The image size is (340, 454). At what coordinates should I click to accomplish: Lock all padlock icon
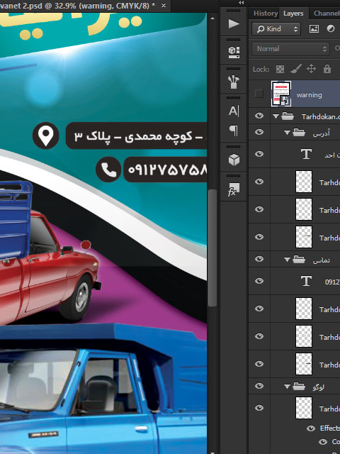(x=327, y=69)
